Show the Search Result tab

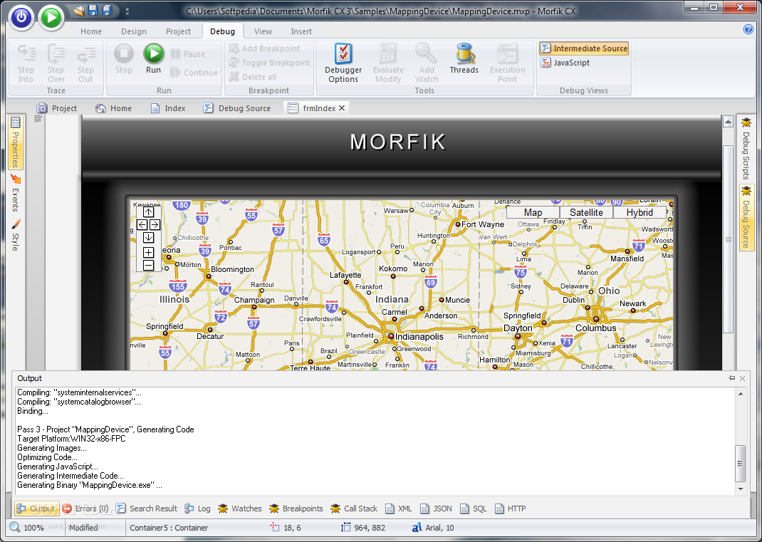pyautogui.click(x=147, y=509)
